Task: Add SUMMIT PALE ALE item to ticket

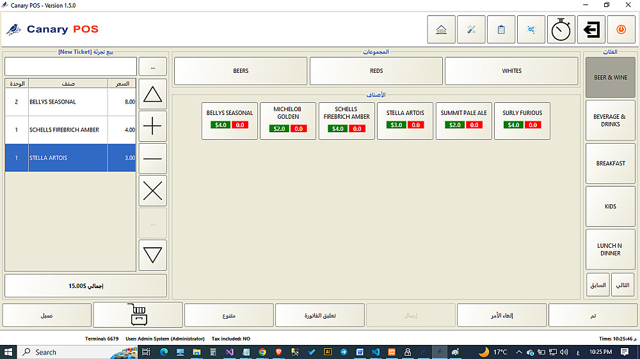Action: pyautogui.click(x=463, y=121)
